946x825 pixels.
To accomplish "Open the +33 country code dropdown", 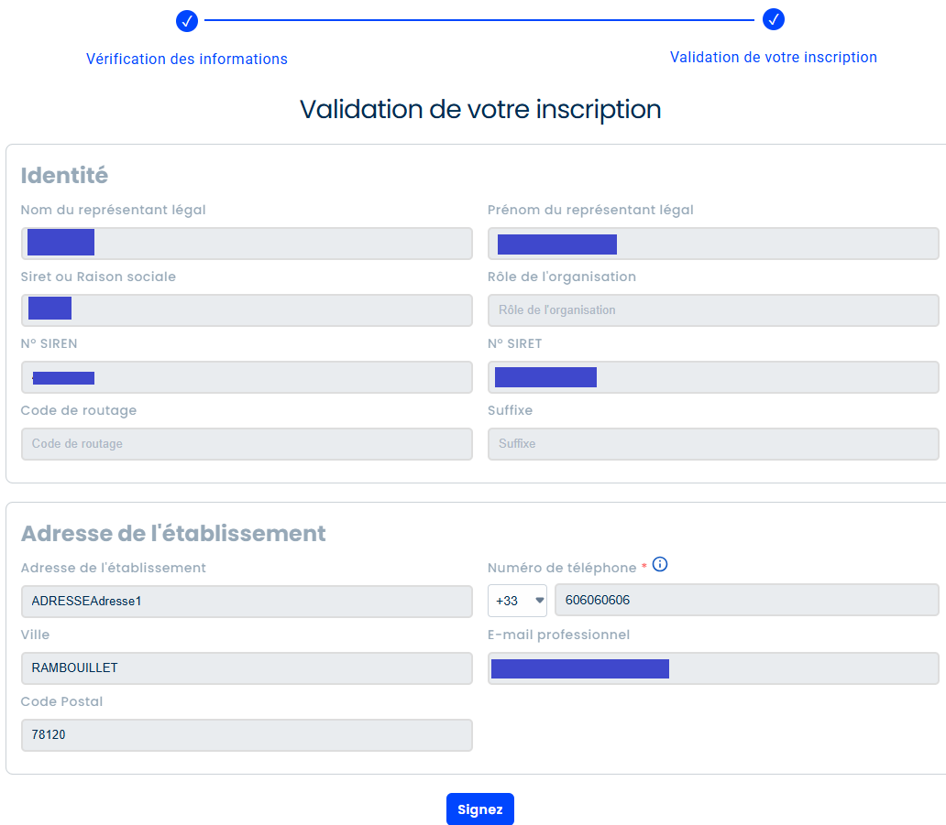I will click(x=517, y=601).
